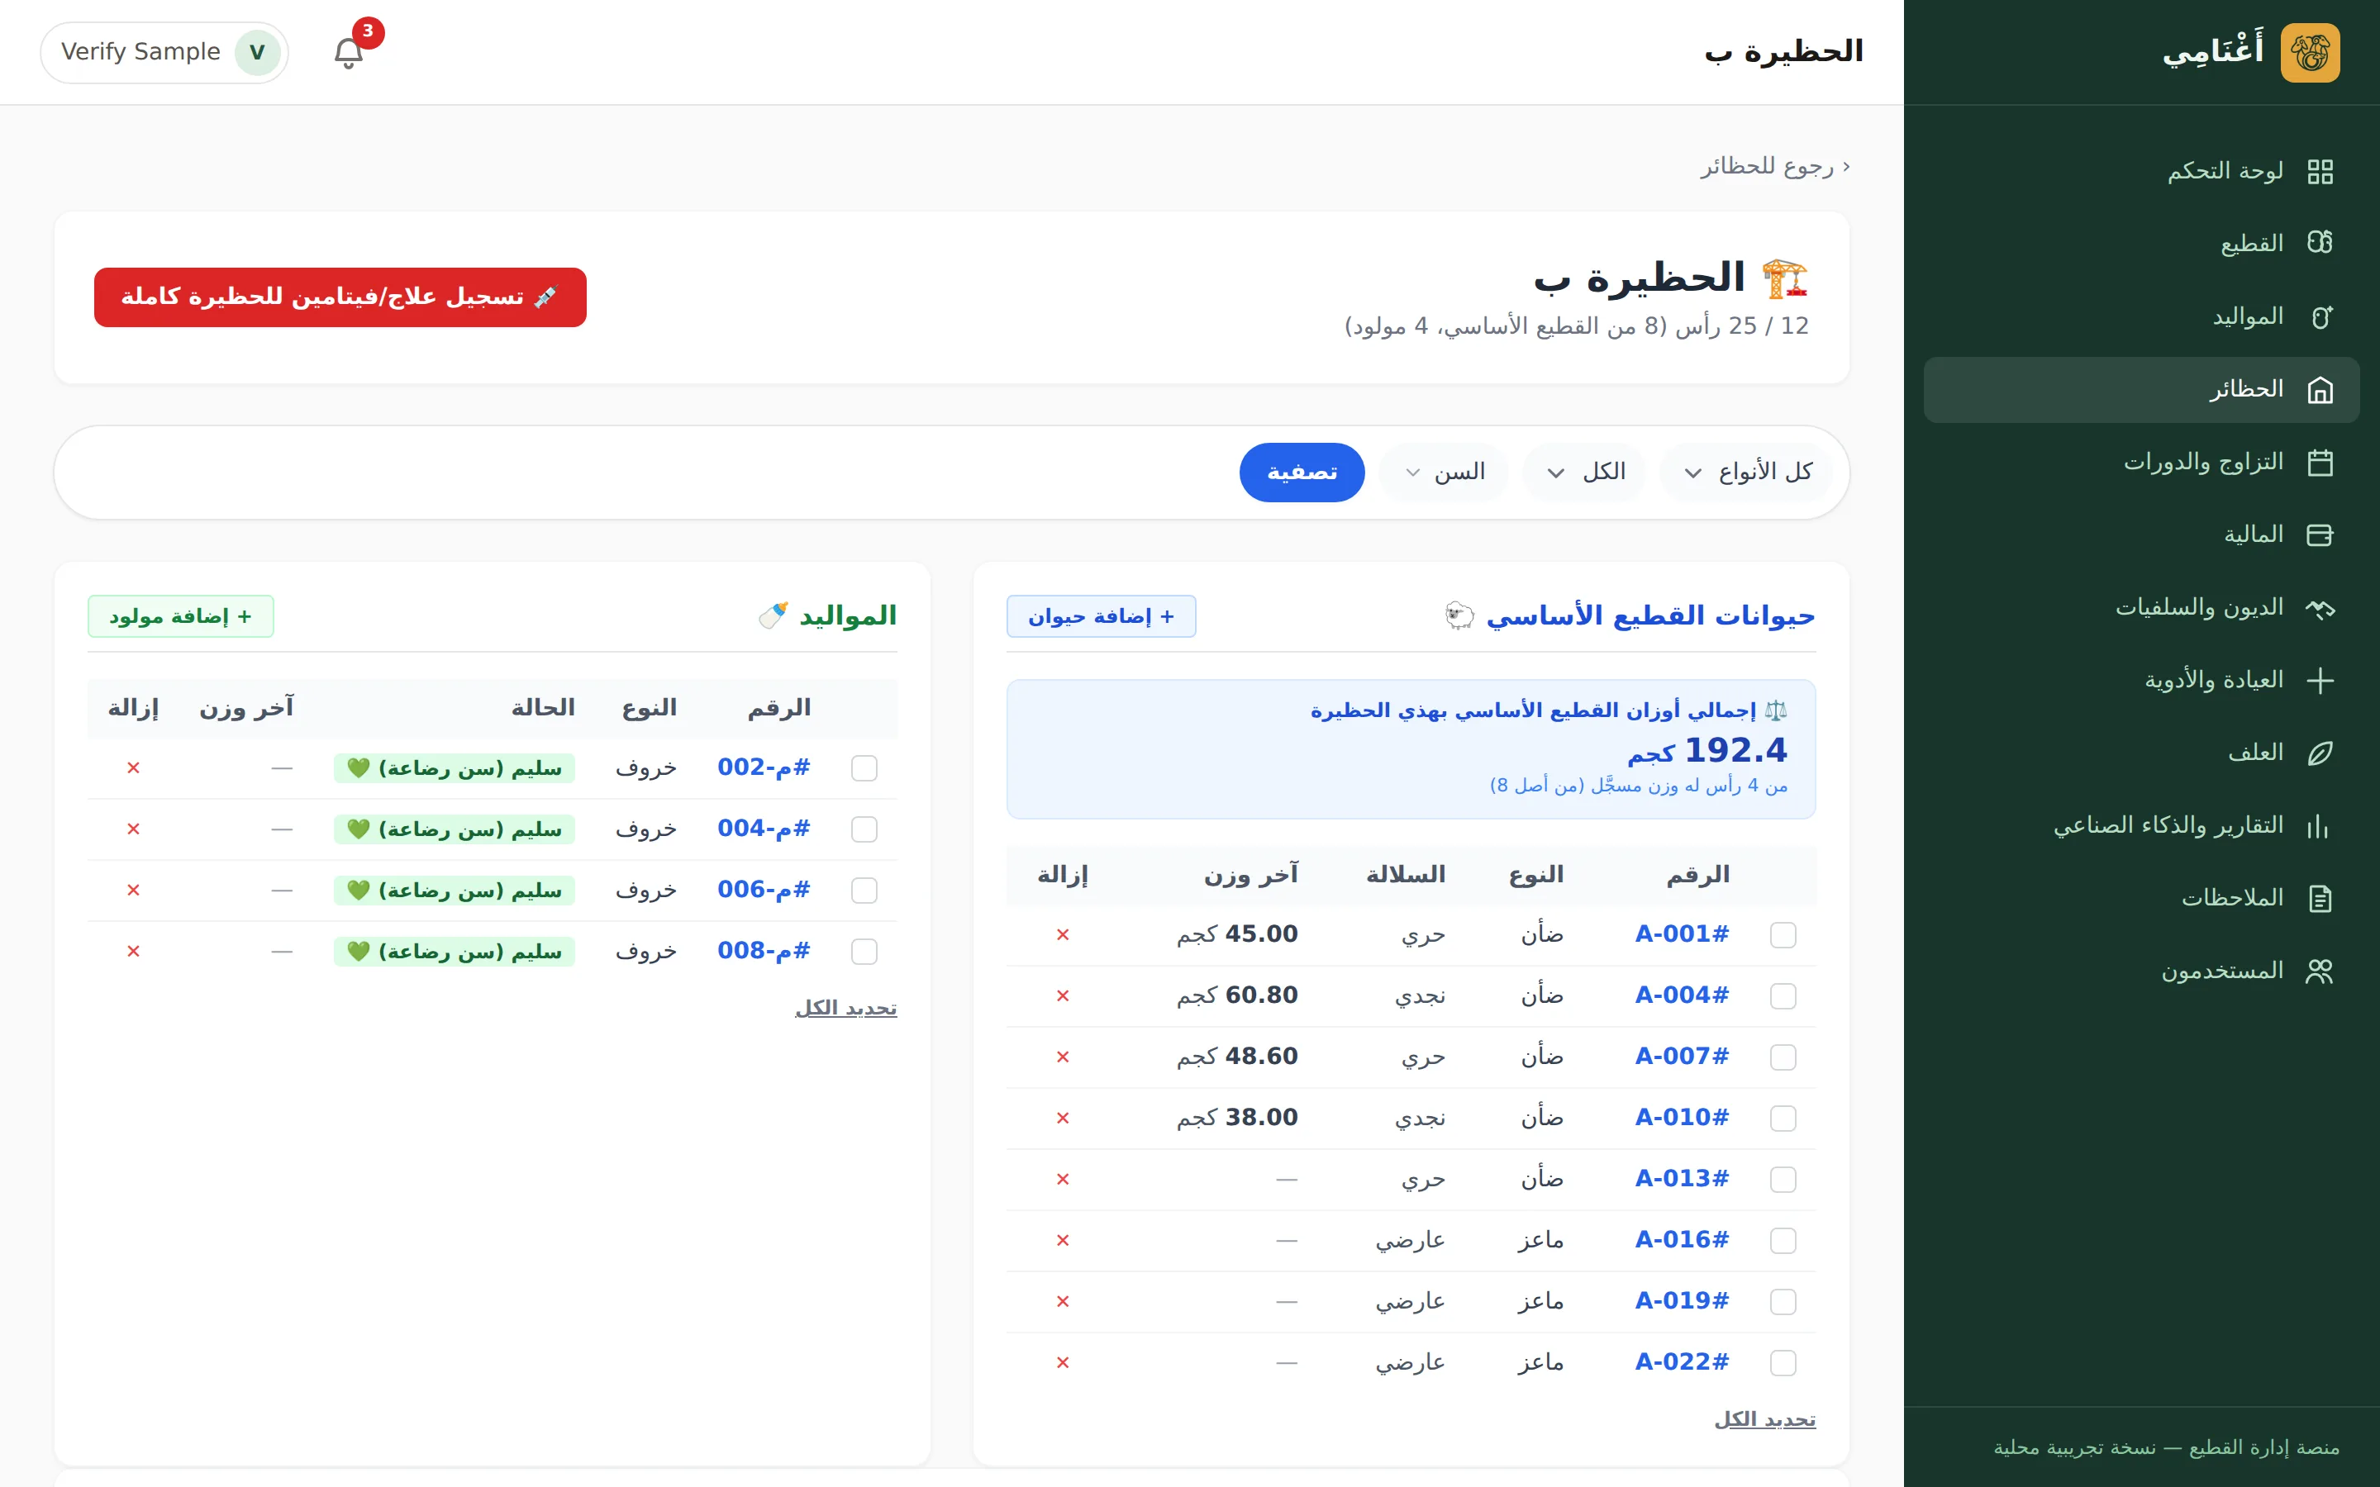Click the 192.4 كجم total weight value

(1707, 750)
